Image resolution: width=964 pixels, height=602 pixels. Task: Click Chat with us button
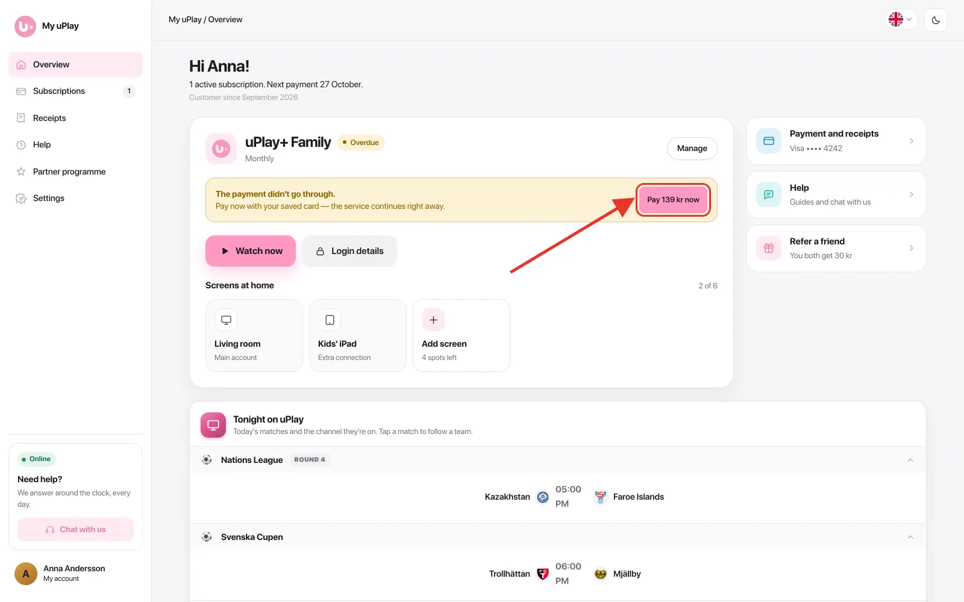pos(75,530)
